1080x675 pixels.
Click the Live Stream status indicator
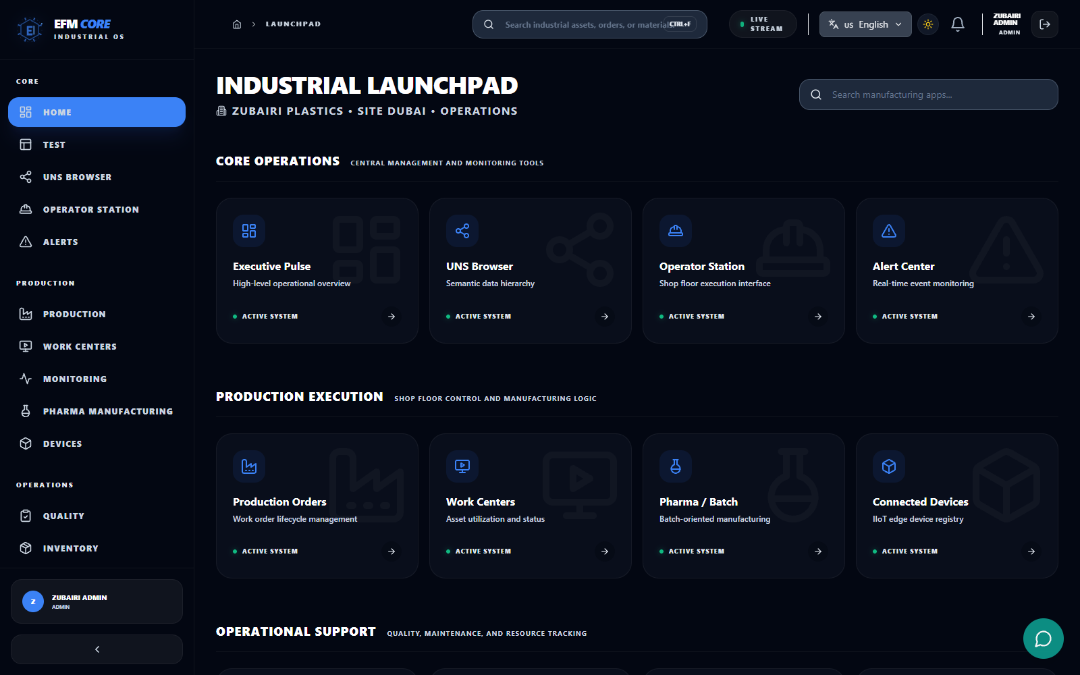763,24
